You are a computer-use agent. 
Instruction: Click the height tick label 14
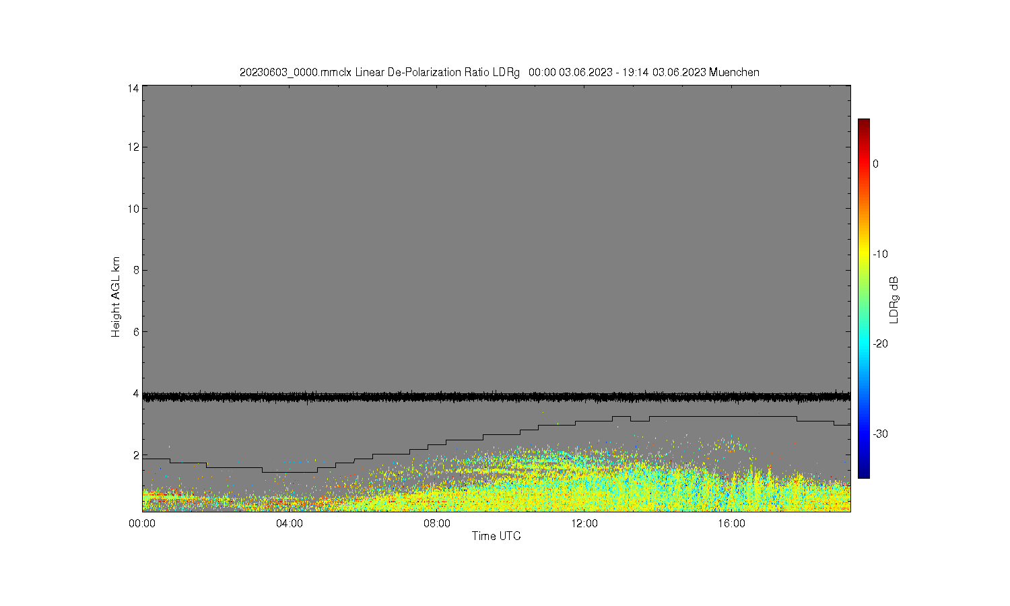point(134,88)
